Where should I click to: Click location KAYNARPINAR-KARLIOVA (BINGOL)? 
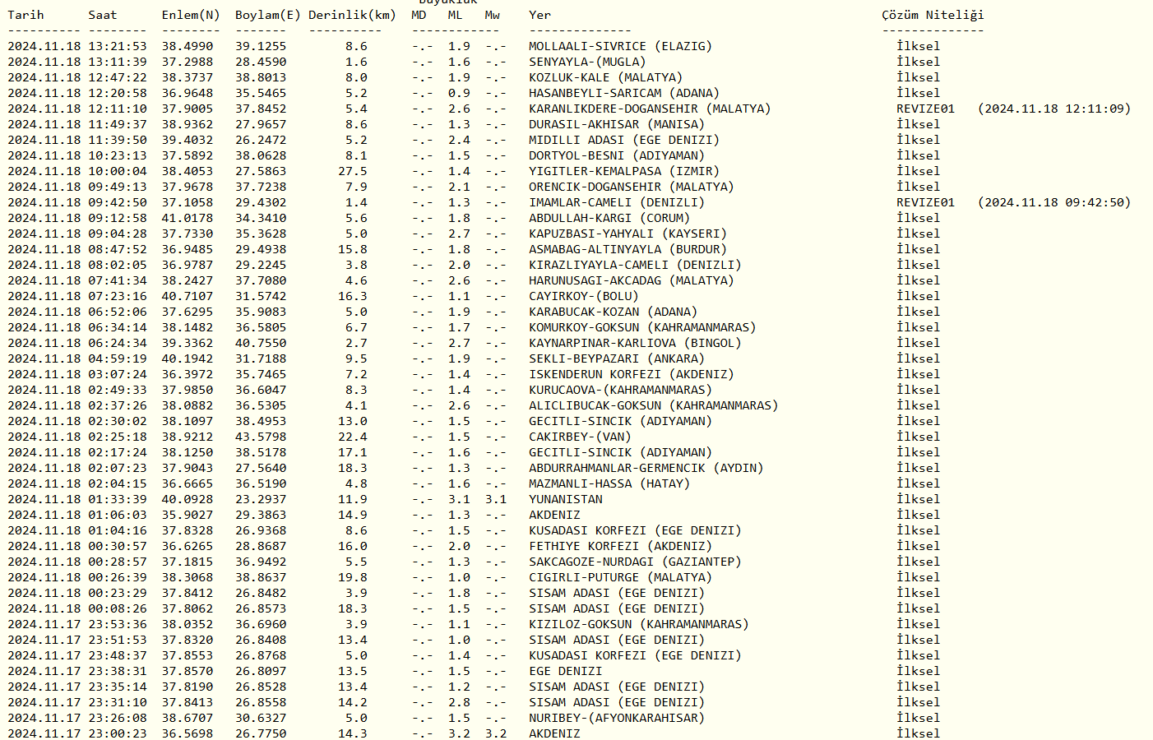pyautogui.click(x=636, y=343)
